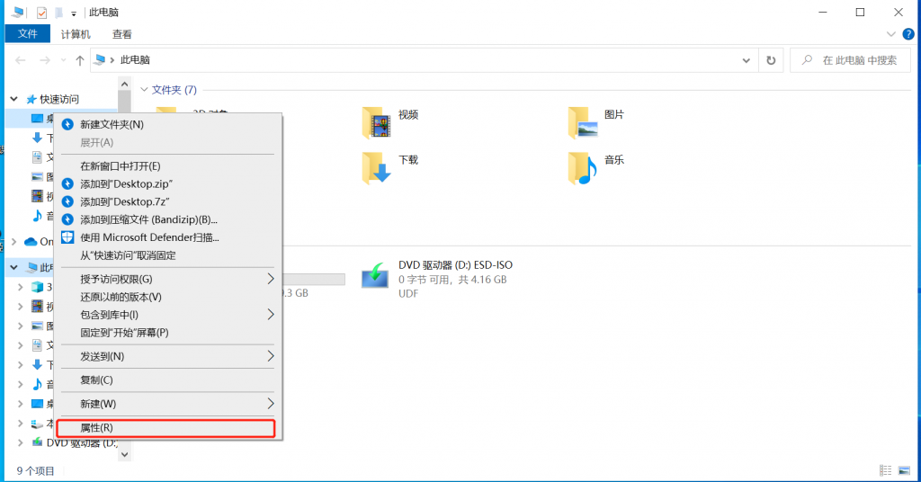Click pinned download arrow icon in quick access
Viewport: 921px width, 482px height.
coord(37,138)
